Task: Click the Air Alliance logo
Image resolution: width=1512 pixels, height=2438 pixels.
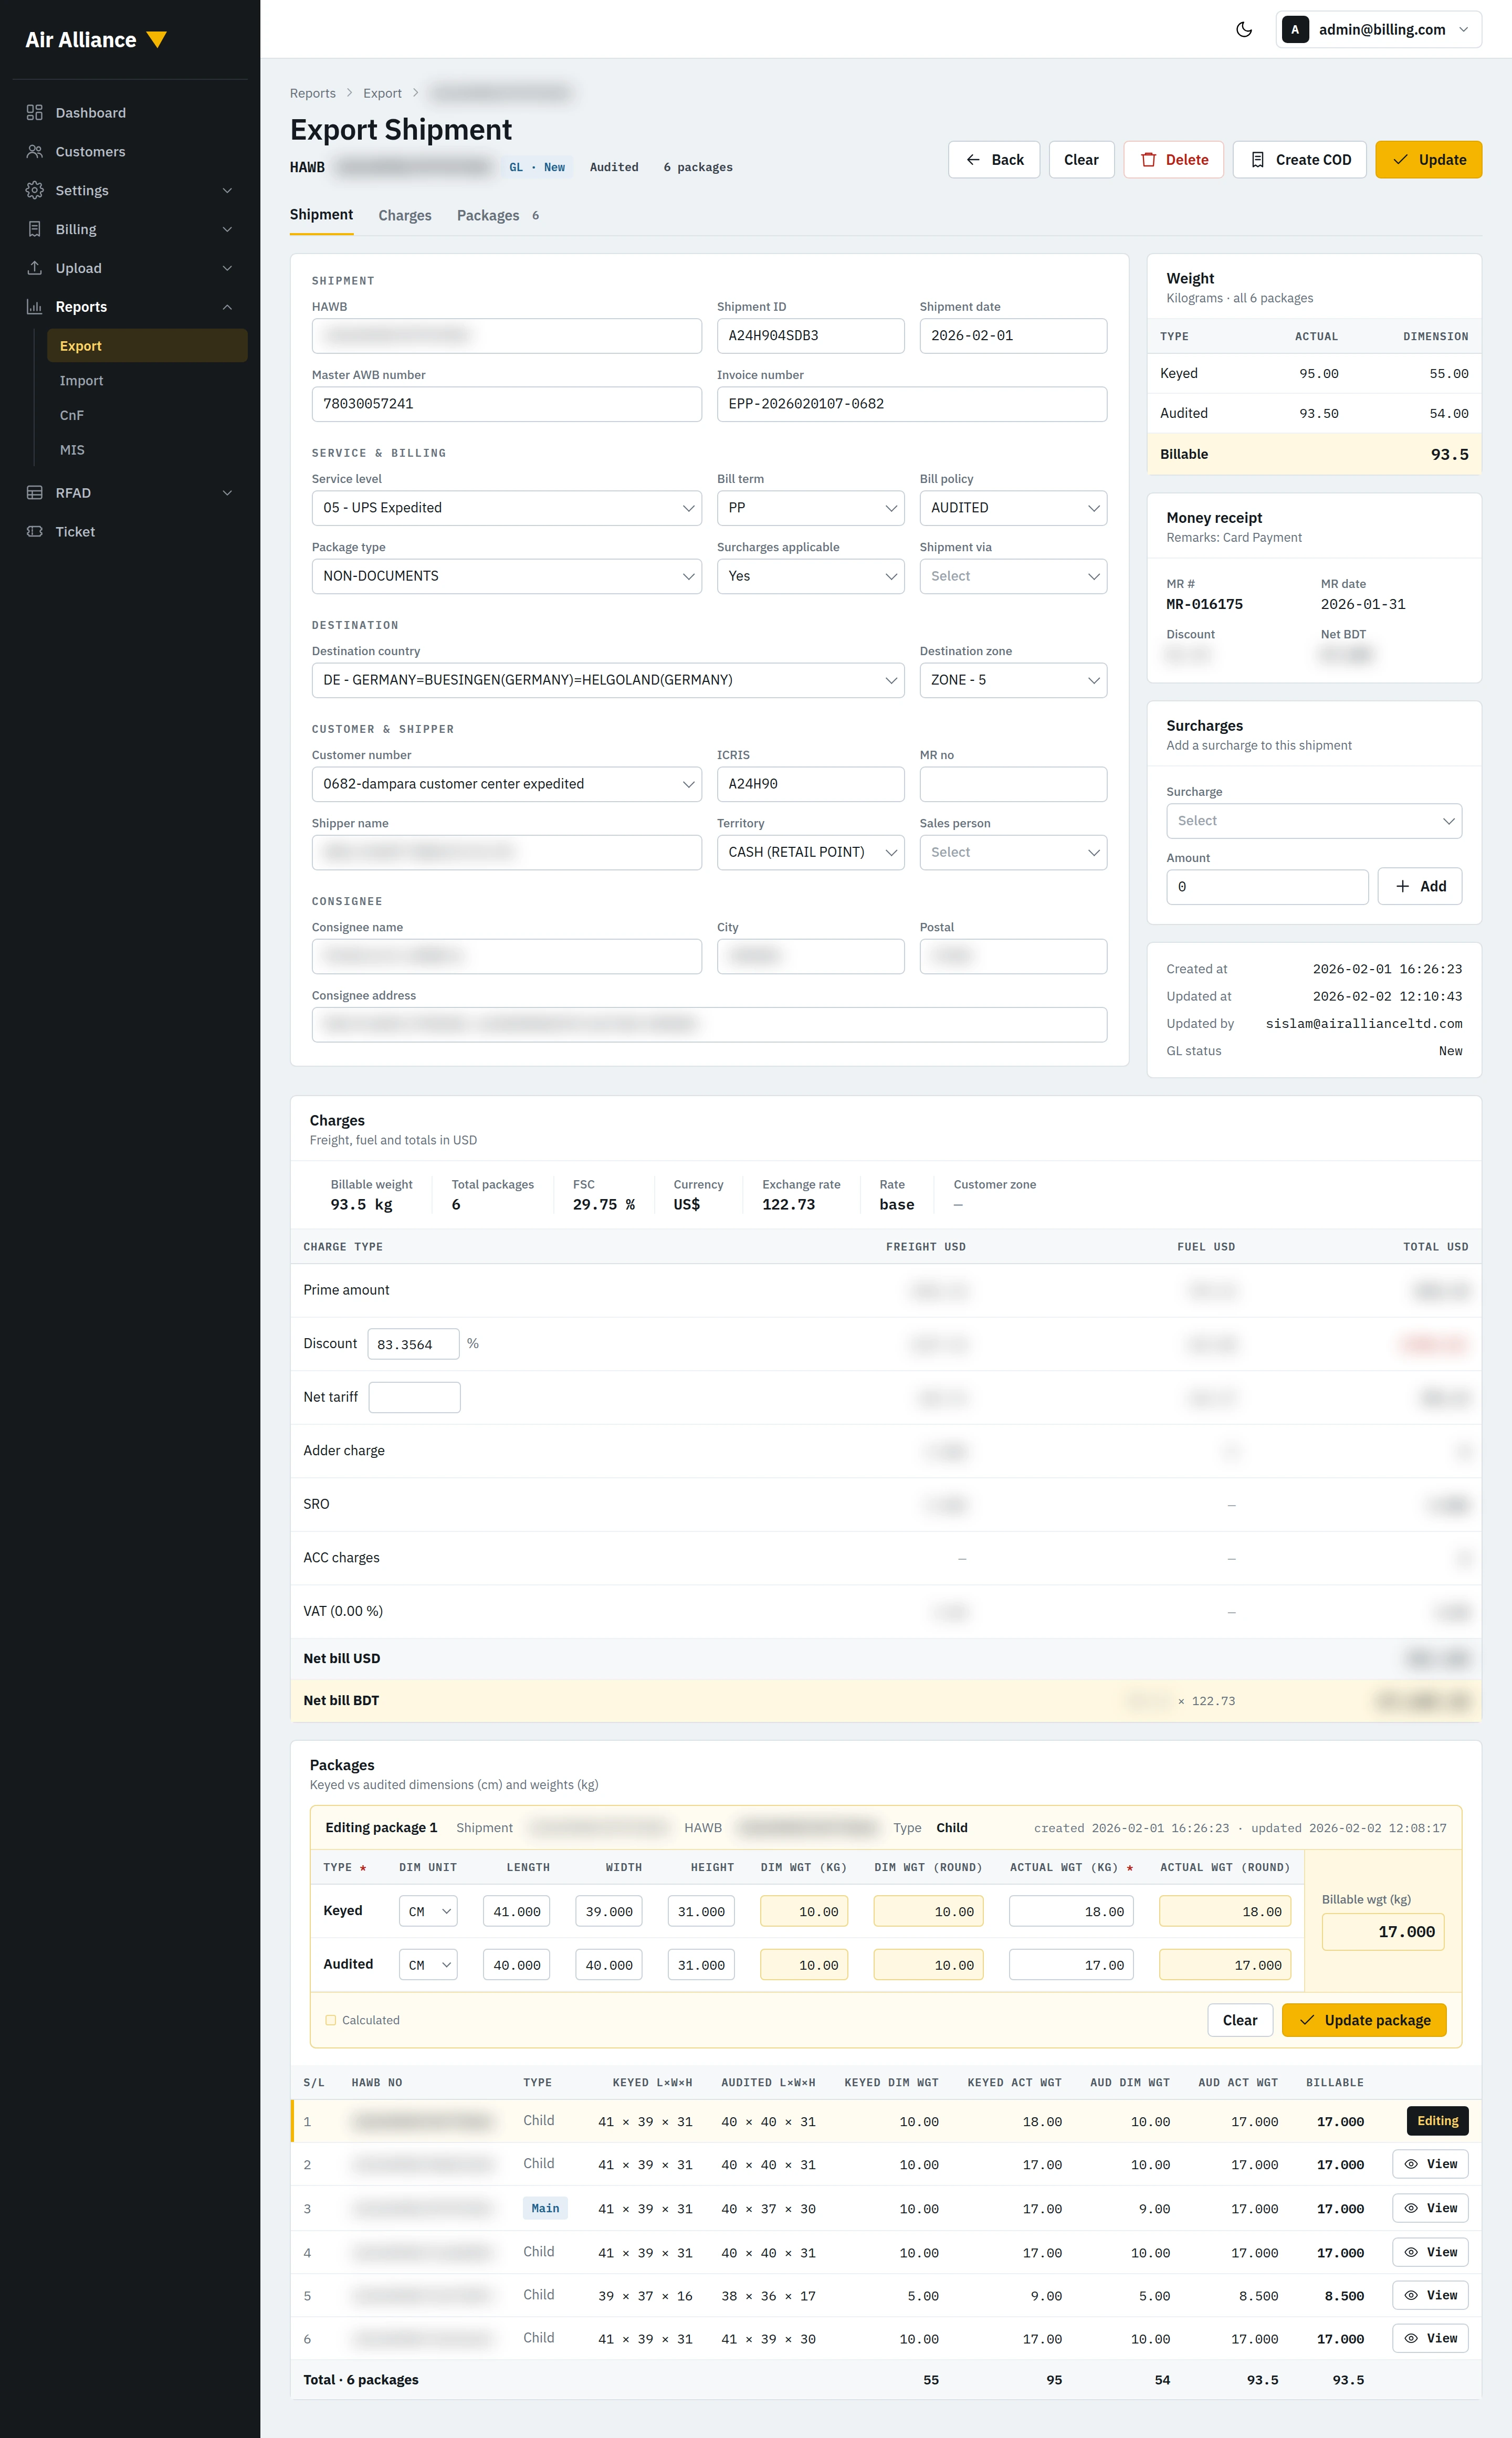Action: [96, 40]
